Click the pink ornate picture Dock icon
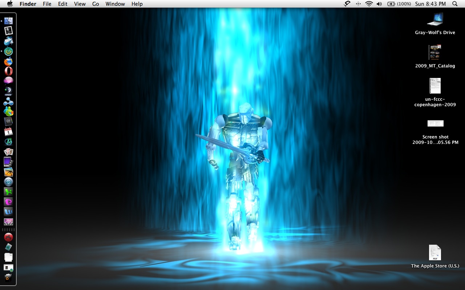This screenshot has height=290, width=465. point(8,221)
